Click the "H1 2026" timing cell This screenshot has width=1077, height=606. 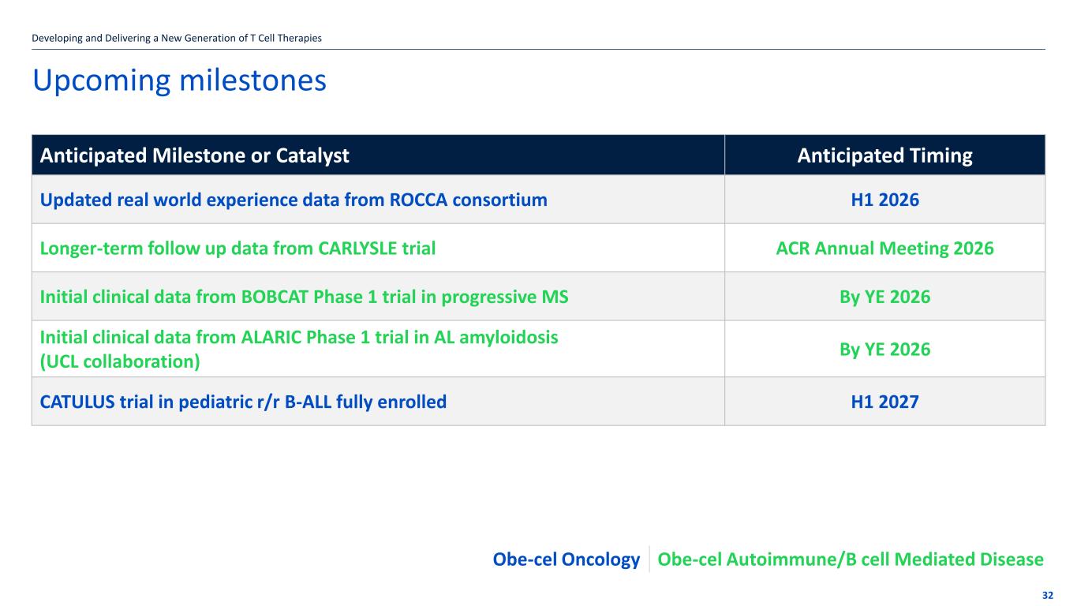[884, 200]
